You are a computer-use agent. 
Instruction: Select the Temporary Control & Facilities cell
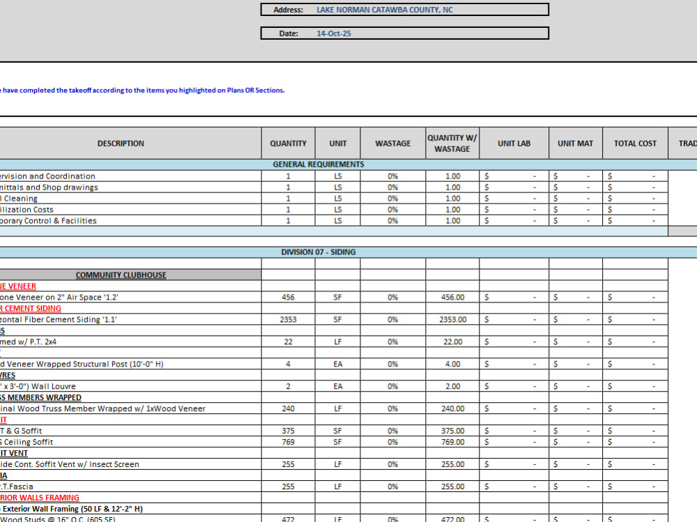click(130, 220)
